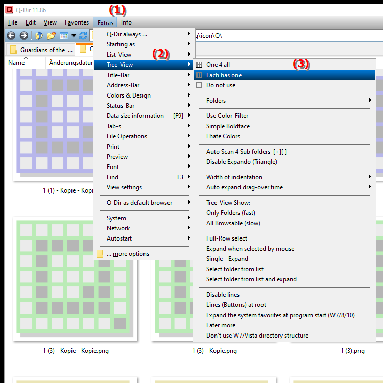This screenshot has width=383, height=383.
Task: Toggle Expand when selected by mouse
Action: [284, 249]
